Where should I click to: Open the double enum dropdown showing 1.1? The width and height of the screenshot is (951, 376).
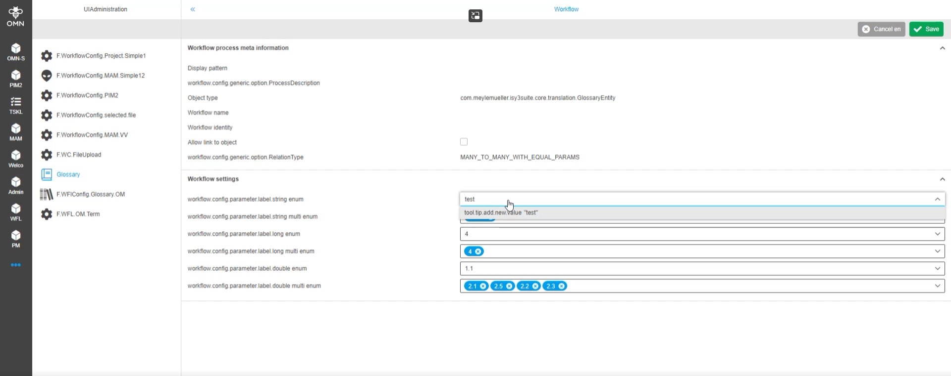[x=937, y=268]
